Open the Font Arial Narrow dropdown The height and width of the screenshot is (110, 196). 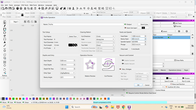109,12
